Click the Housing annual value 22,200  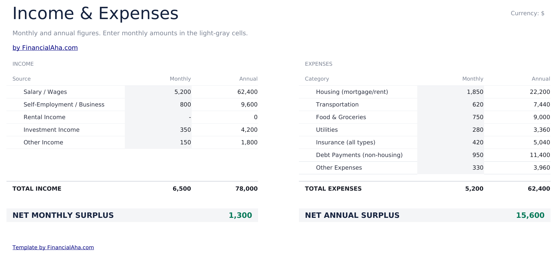pos(540,92)
